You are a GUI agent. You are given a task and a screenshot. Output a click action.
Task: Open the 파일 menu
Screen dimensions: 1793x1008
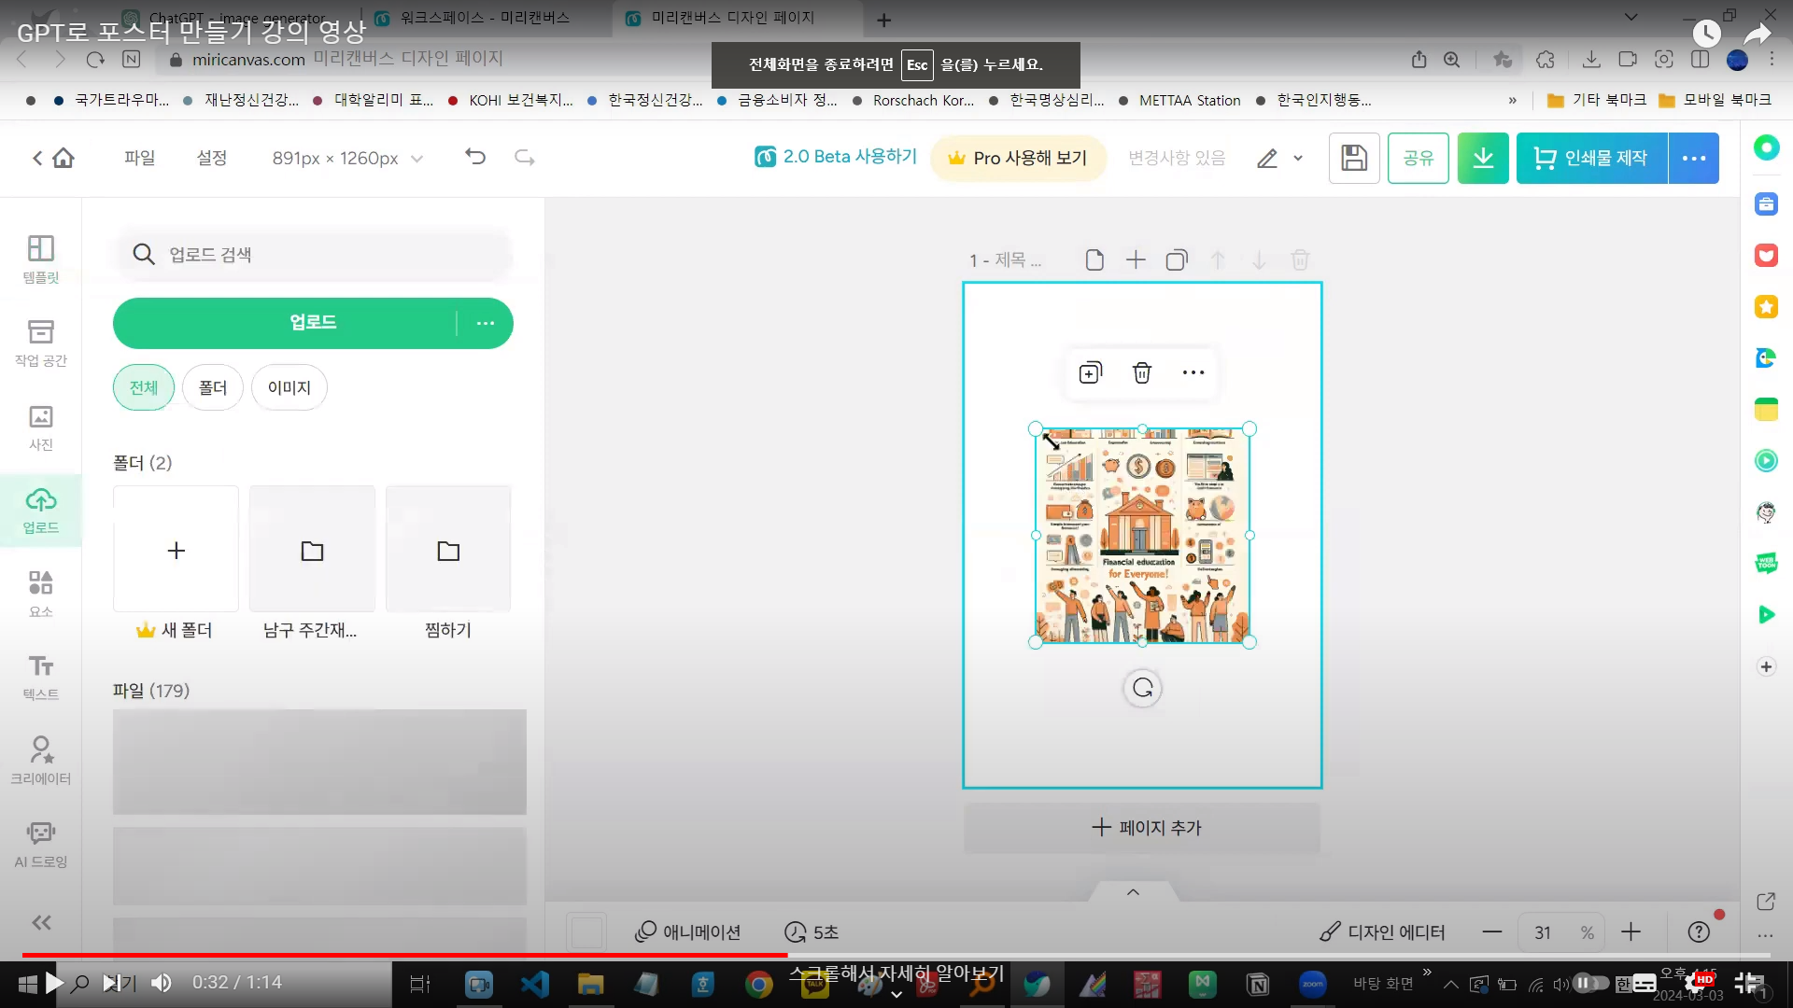coord(139,158)
